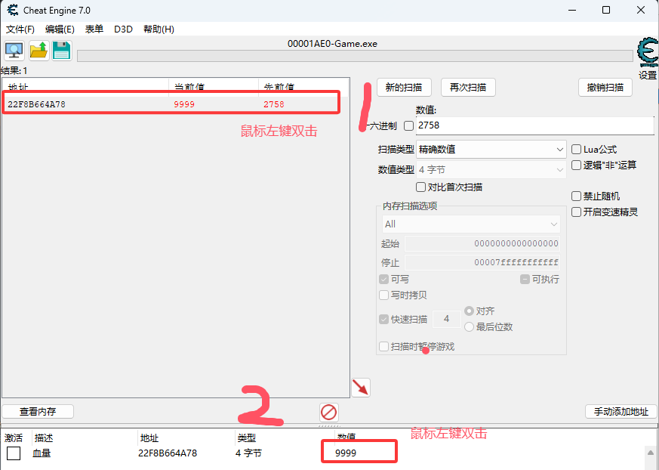Viewport: 659px width, 470px height.
Task: Open the 文件(F) menu
Action: coord(20,29)
